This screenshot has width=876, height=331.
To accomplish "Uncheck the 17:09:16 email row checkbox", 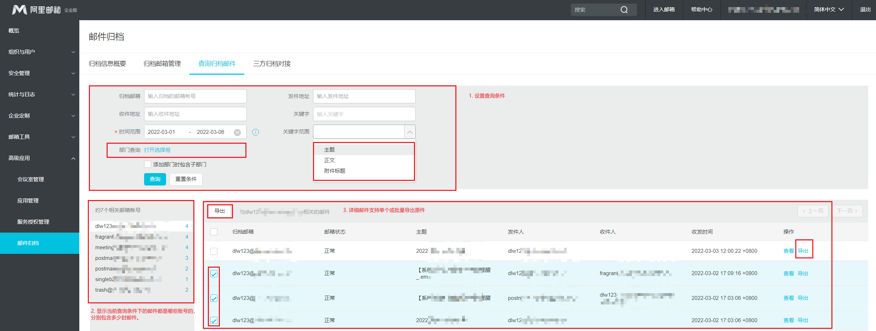I will (214, 274).
